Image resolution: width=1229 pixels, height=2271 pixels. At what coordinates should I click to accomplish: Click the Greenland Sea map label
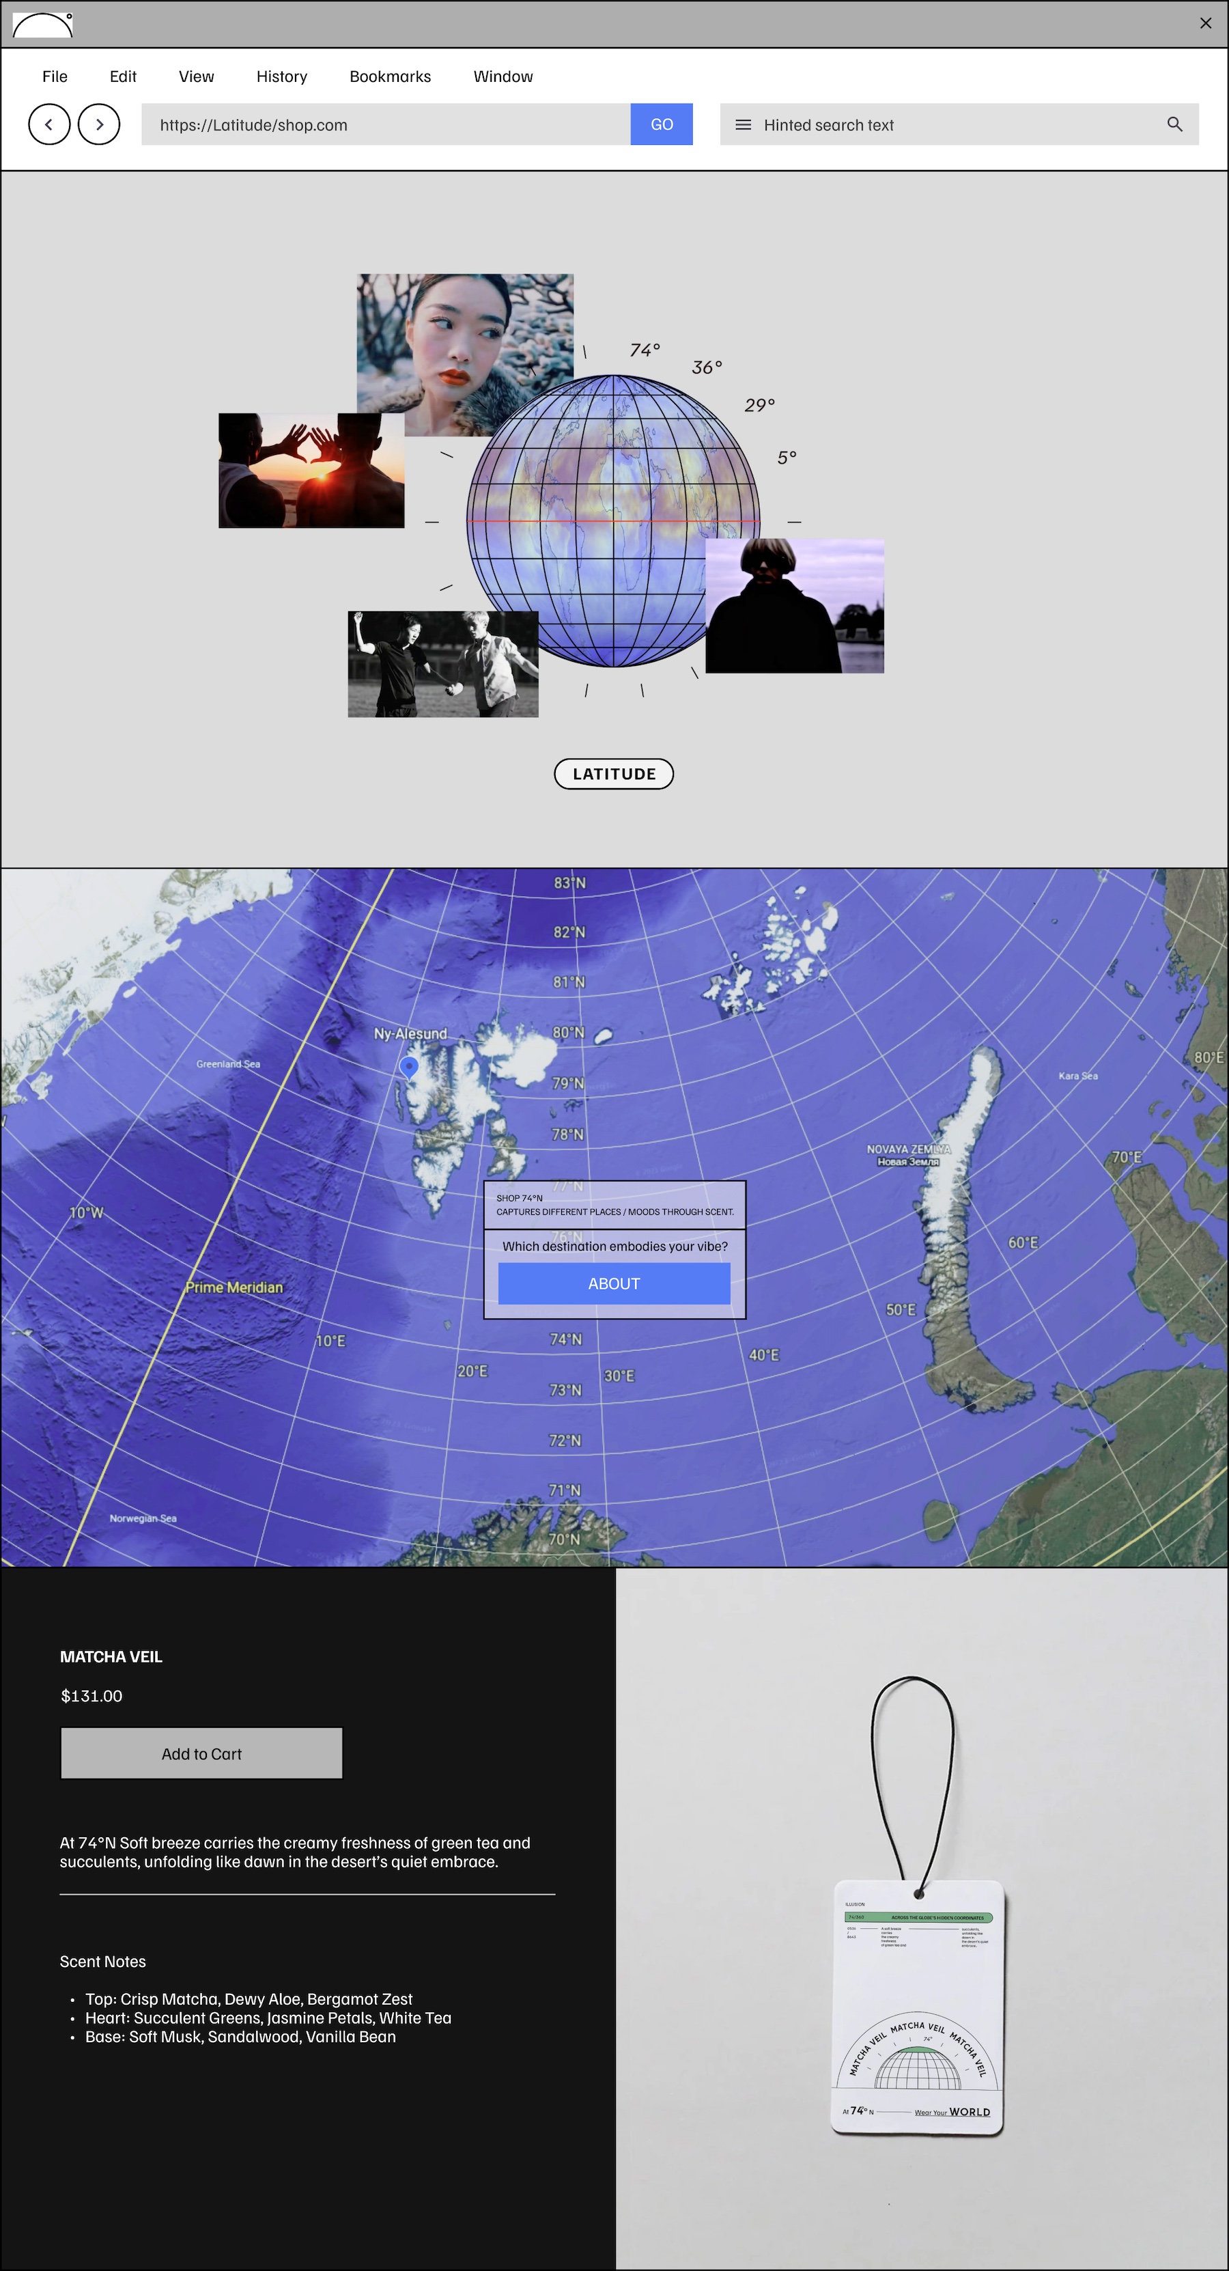[228, 1064]
